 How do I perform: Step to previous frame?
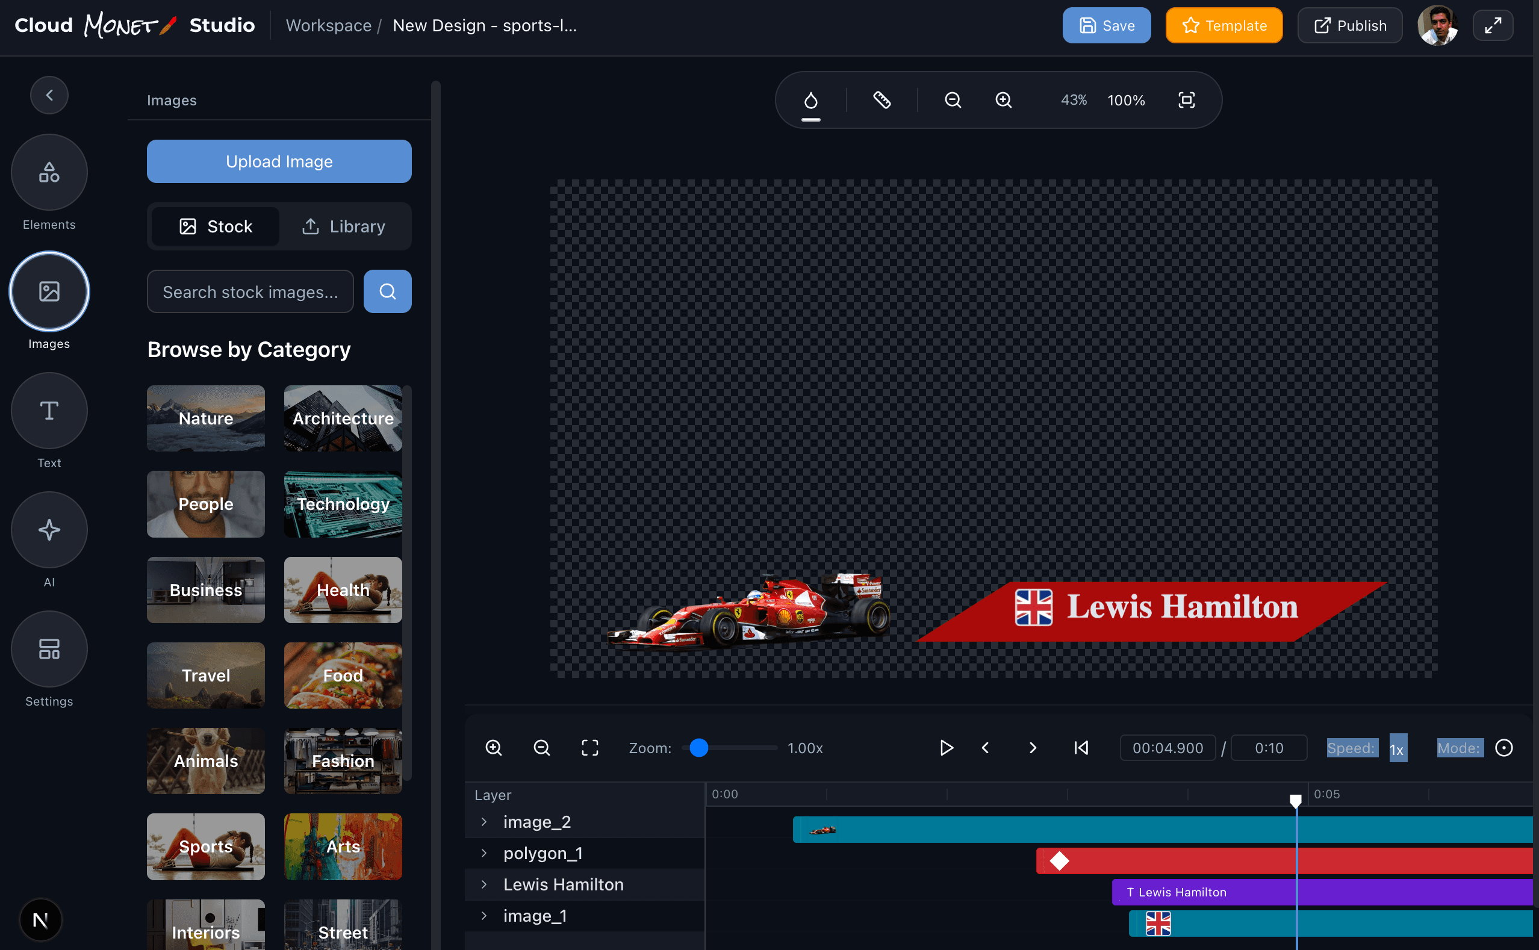(x=986, y=748)
